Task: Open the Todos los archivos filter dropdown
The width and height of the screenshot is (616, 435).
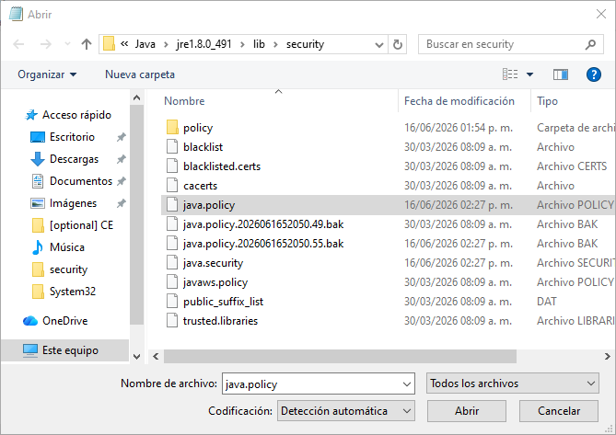Action: click(512, 383)
